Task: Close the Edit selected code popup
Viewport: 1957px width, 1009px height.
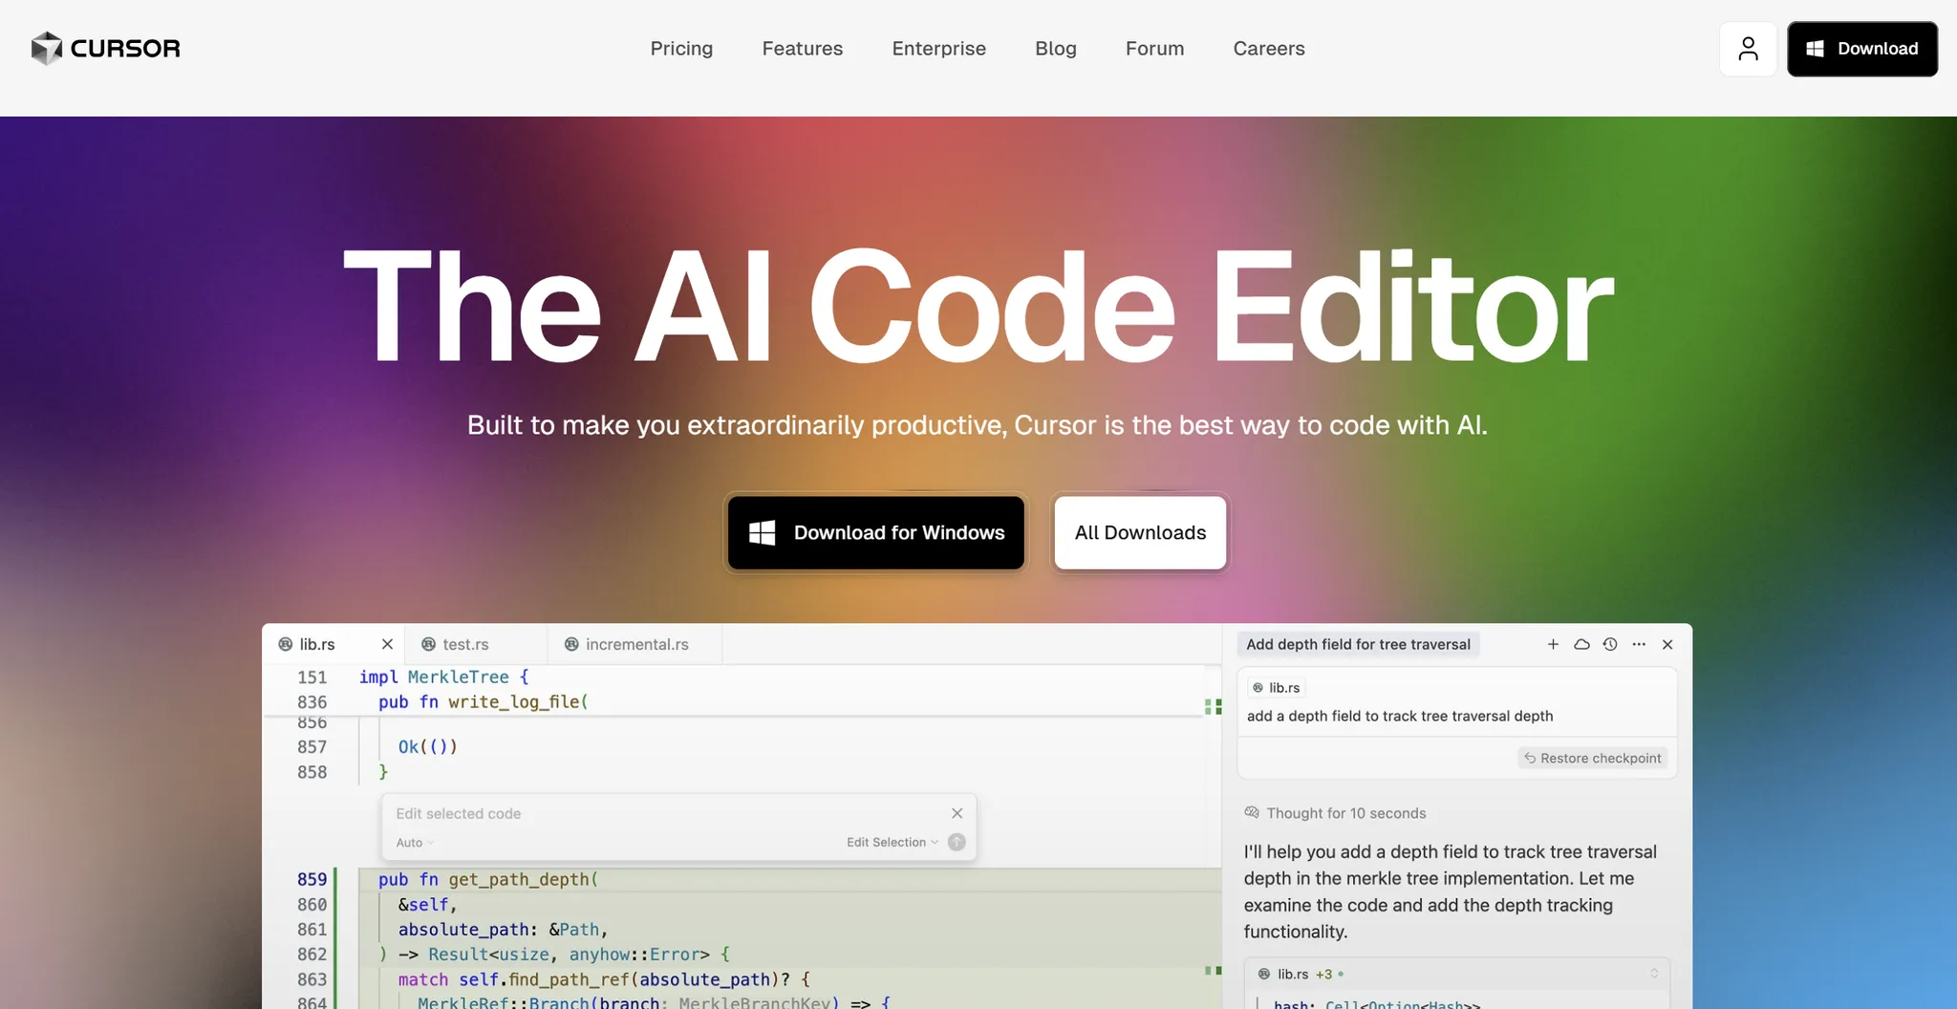Action: coord(957,813)
